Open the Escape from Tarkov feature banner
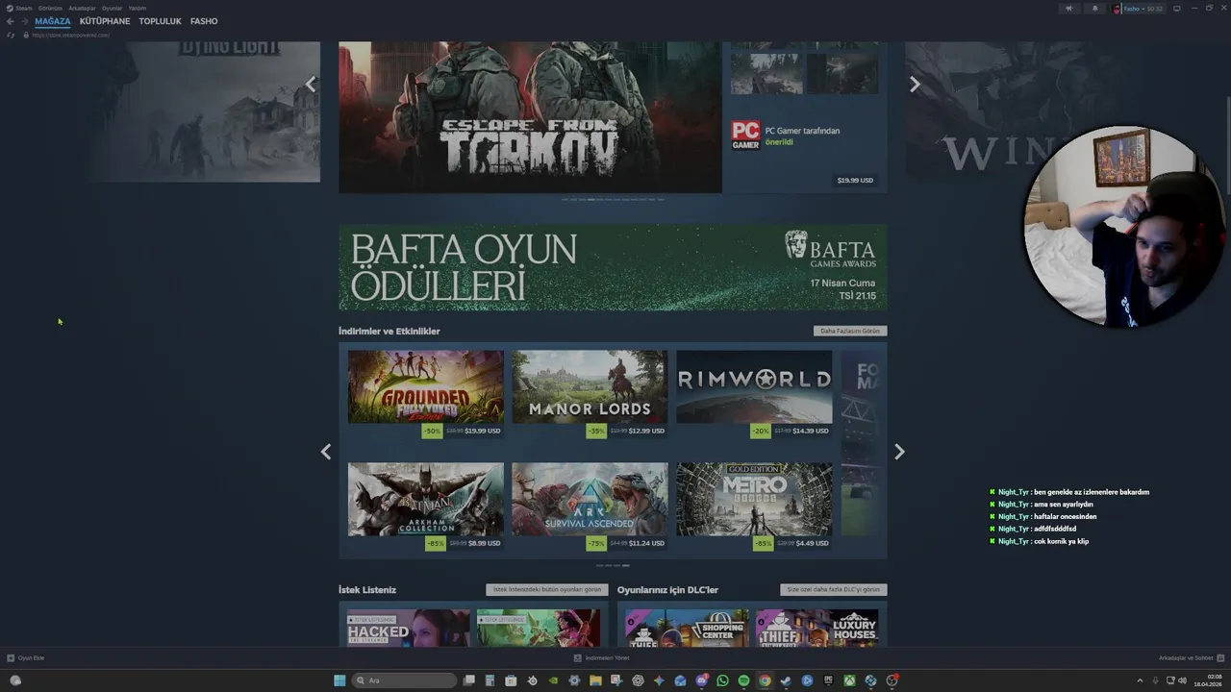 (x=530, y=117)
